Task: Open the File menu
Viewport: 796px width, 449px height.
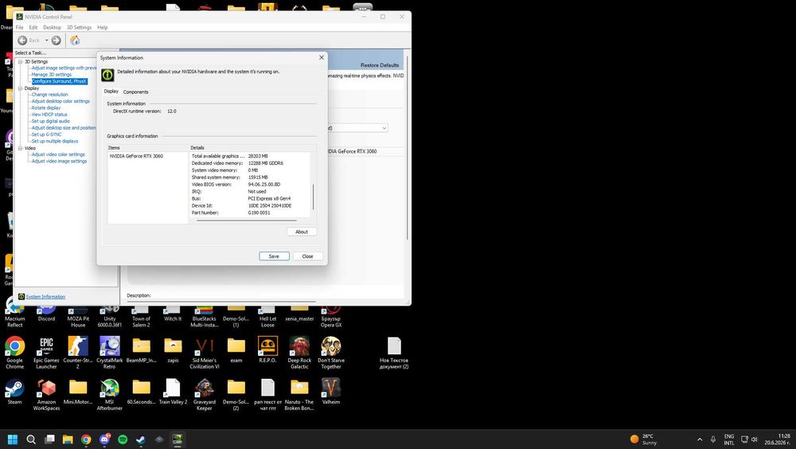Action: [19, 27]
